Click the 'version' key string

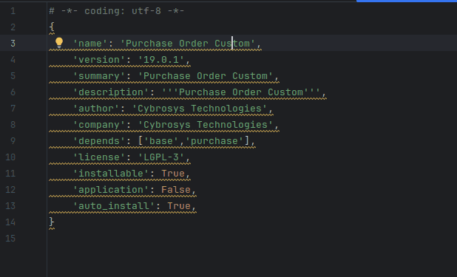pyautogui.click(x=99, y=60)
